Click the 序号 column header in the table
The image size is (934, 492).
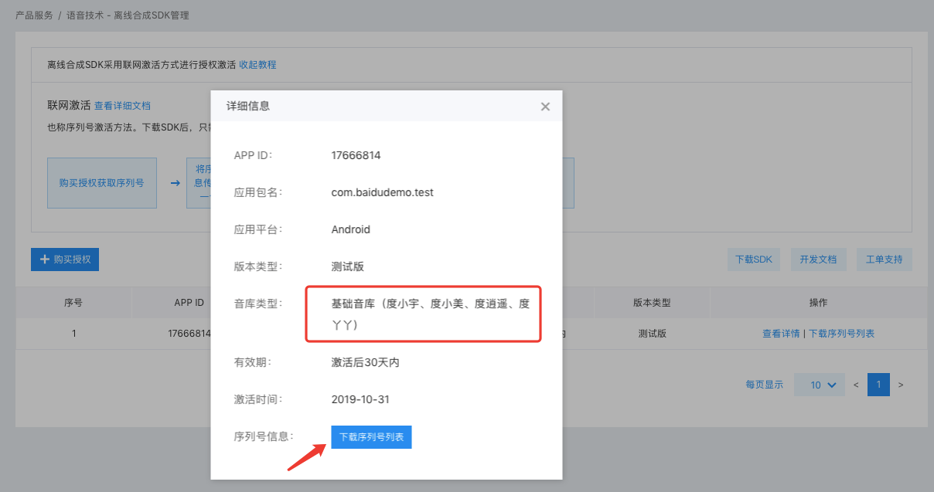click(x=73, y=303)
